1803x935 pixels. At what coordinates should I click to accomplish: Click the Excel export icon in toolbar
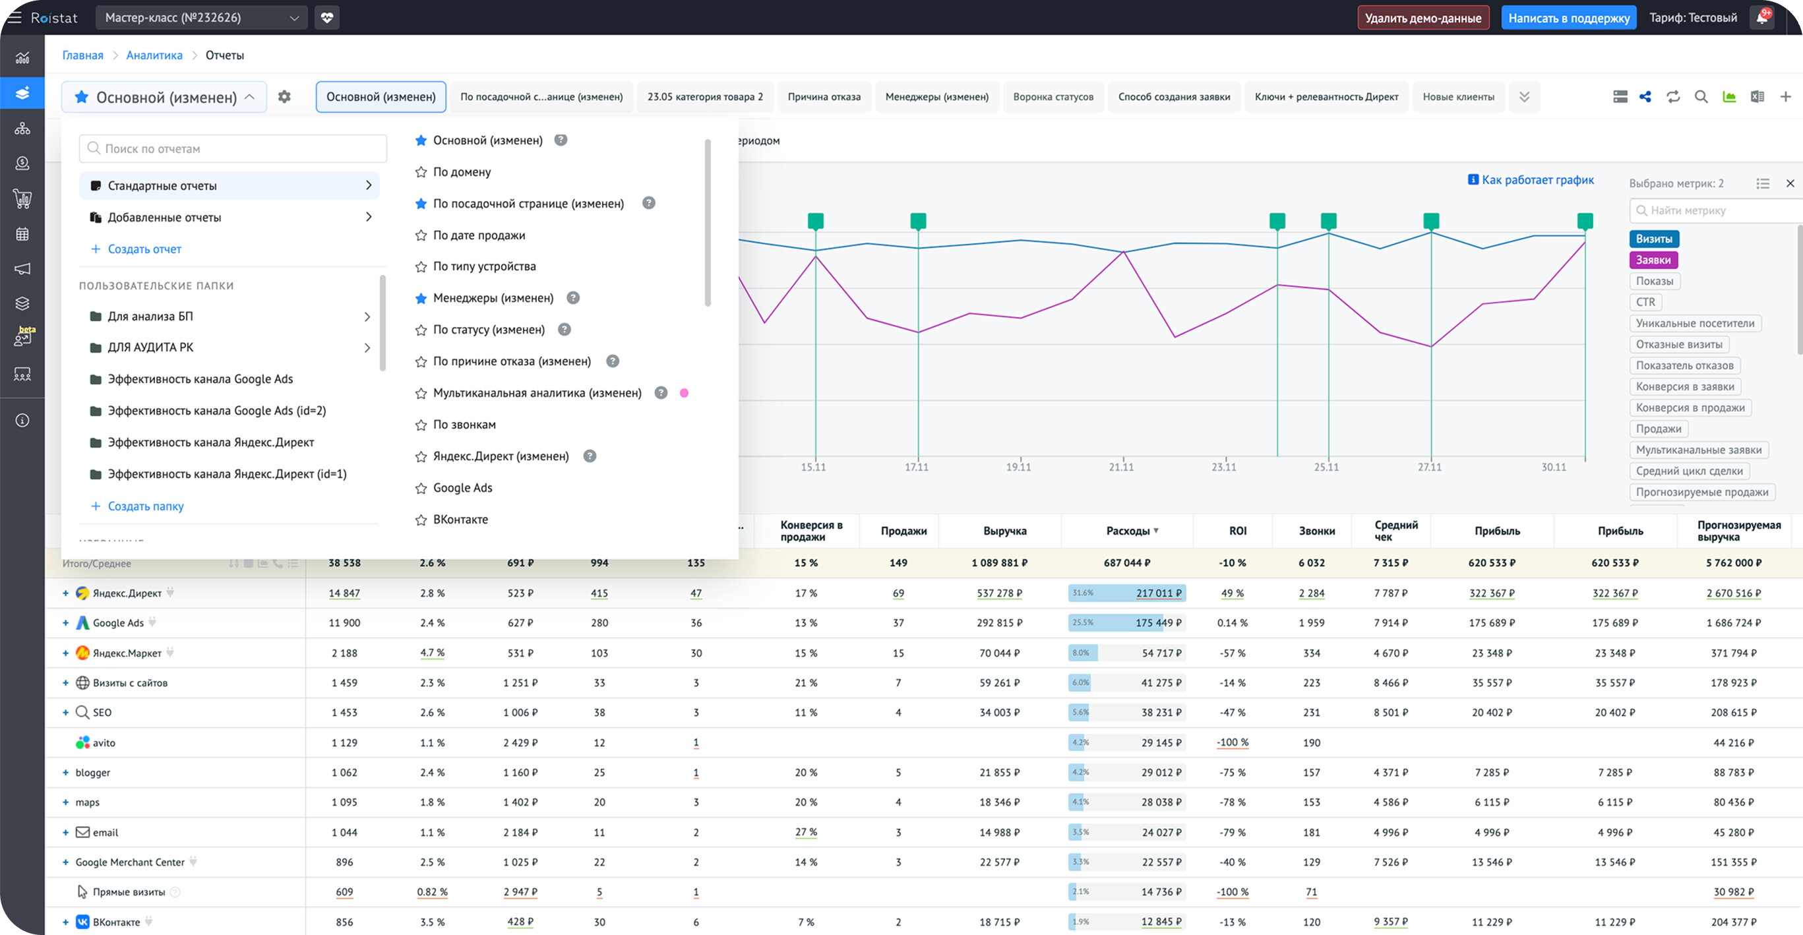click(1757, 96)
